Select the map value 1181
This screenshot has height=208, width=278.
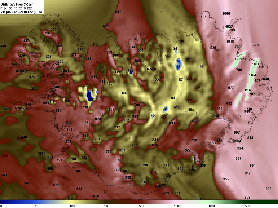tap(255, 64)
